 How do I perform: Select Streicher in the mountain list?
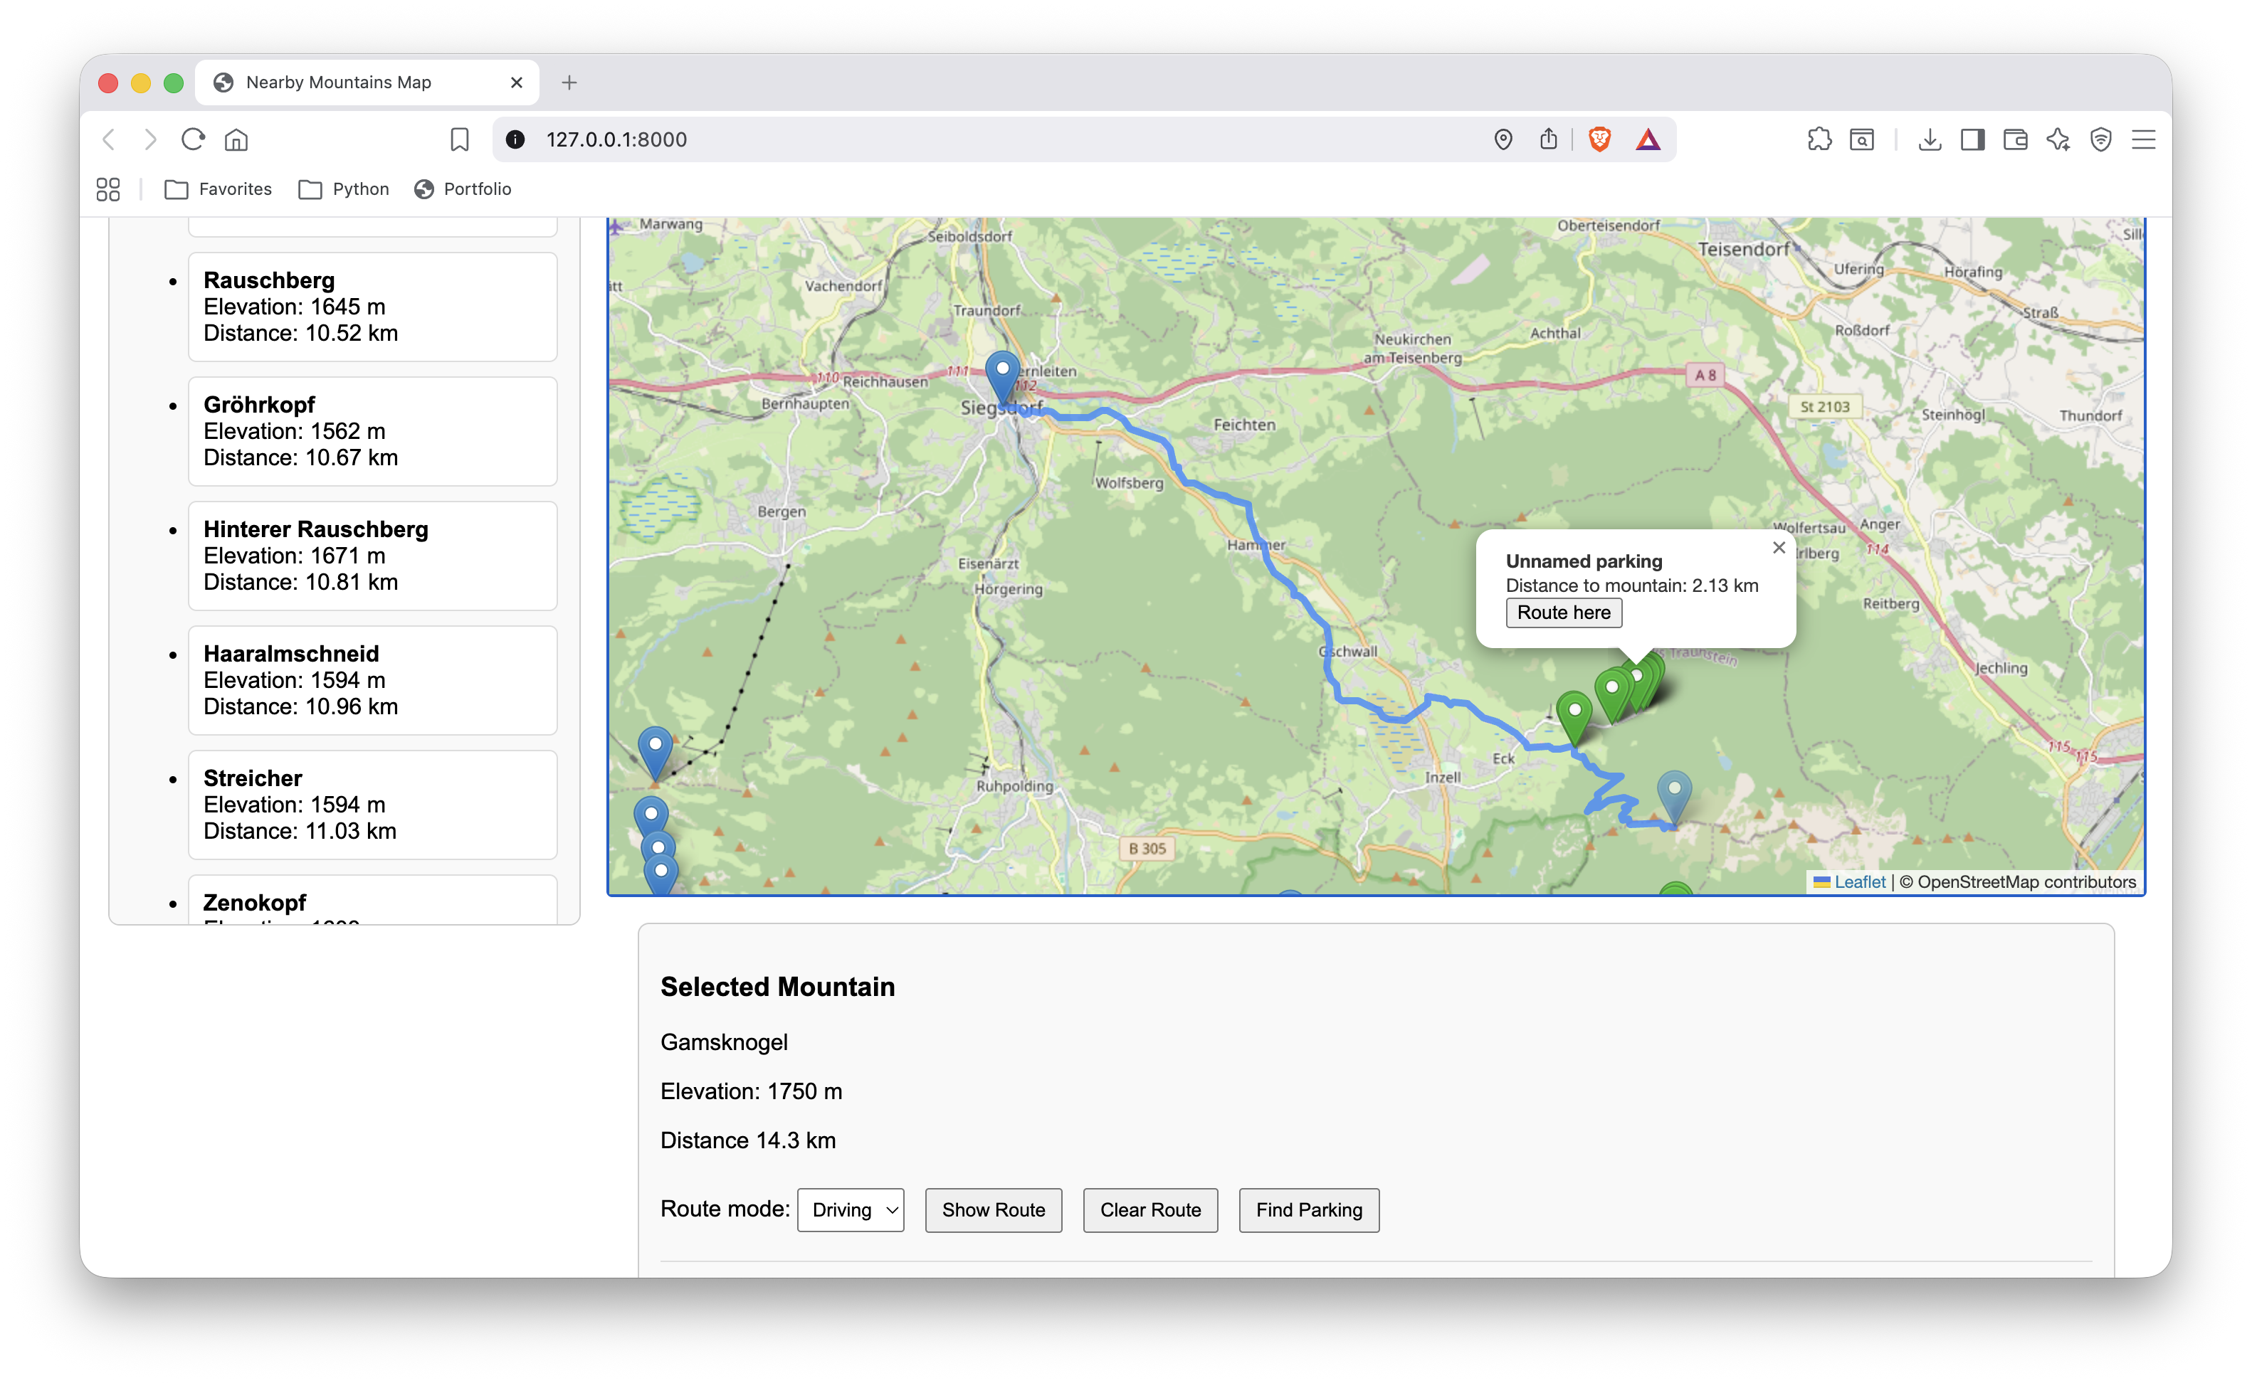[372, 804]
